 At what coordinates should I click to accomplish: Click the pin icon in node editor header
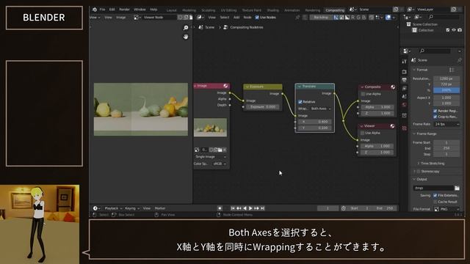click(x=297, y=18)
